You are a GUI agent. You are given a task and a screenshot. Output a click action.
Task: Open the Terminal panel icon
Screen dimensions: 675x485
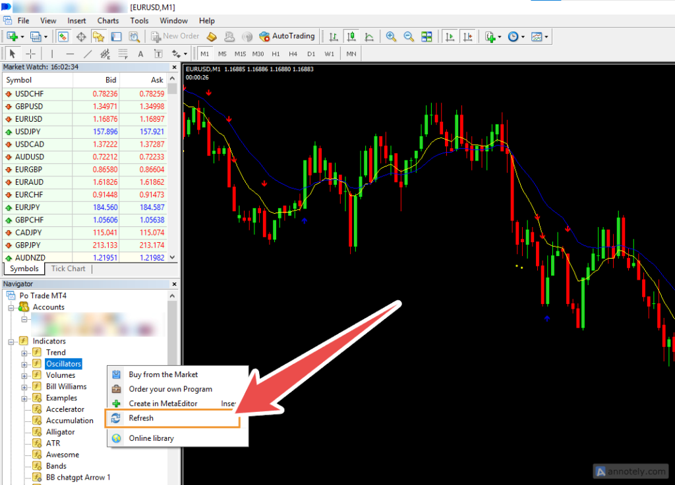116,36
